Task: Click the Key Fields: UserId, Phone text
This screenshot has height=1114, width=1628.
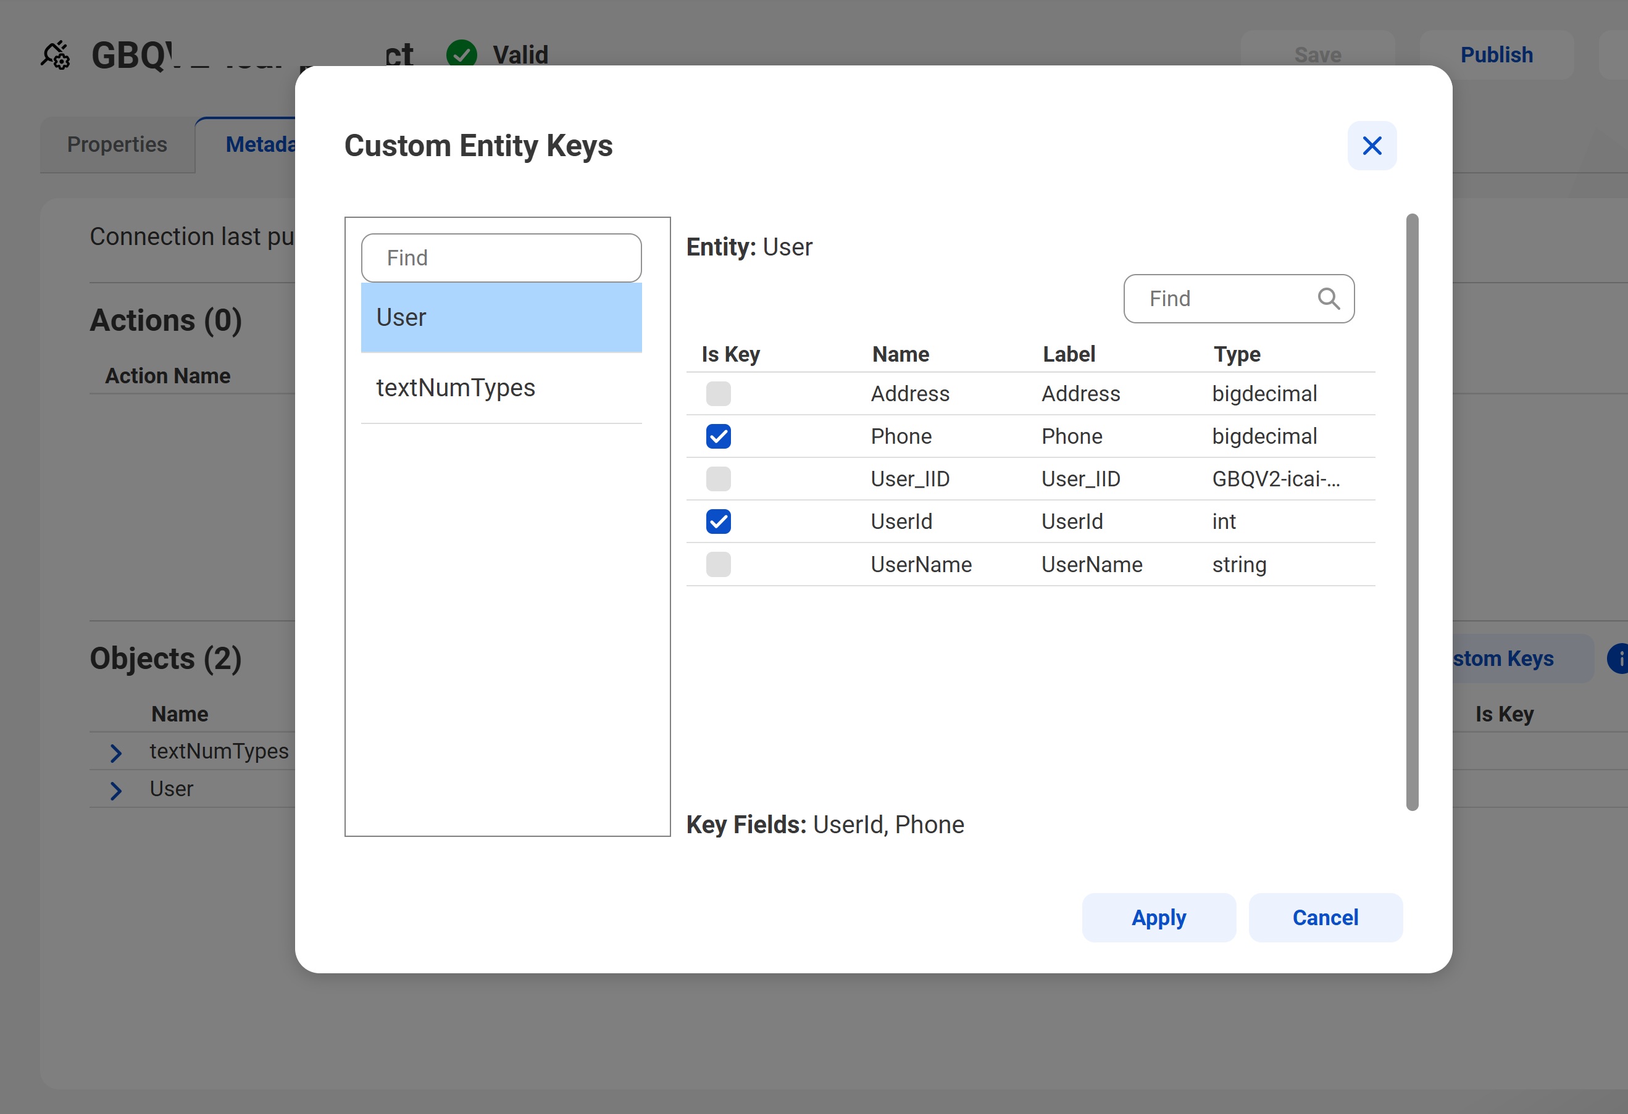Action: click(825, 825)
